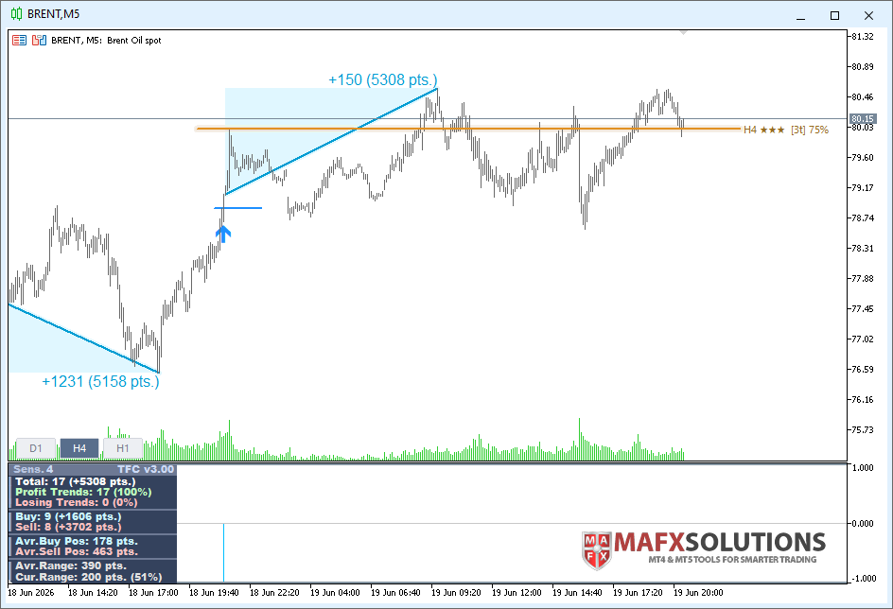
Task: Click the +1231 (5158 pts.) trend label
Action: [x=101, y=381]
